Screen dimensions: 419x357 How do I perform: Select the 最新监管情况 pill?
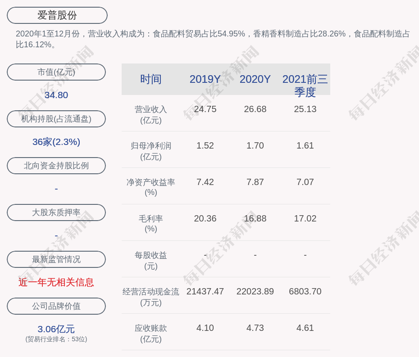tap(56, 259)
